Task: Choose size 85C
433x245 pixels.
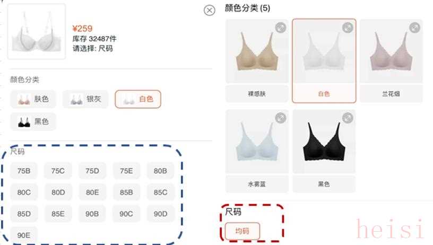Action: 160,192
